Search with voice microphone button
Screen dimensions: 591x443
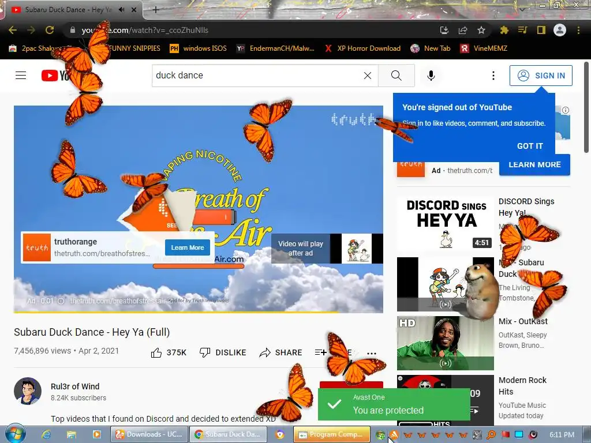(431, 76)
